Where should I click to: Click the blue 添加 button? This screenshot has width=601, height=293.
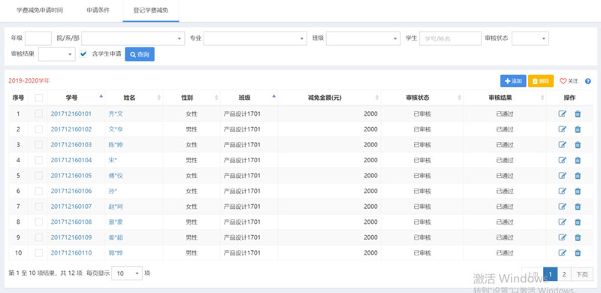click(x=513, y=81)
